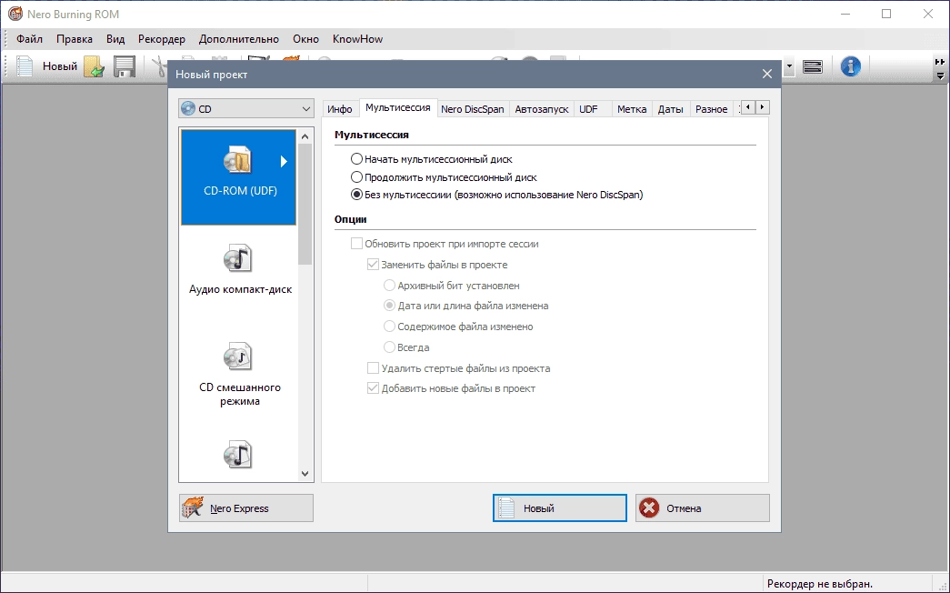This screenshot has height=593, width=950.
Task: Open the Правка menu
Action: 75,39
